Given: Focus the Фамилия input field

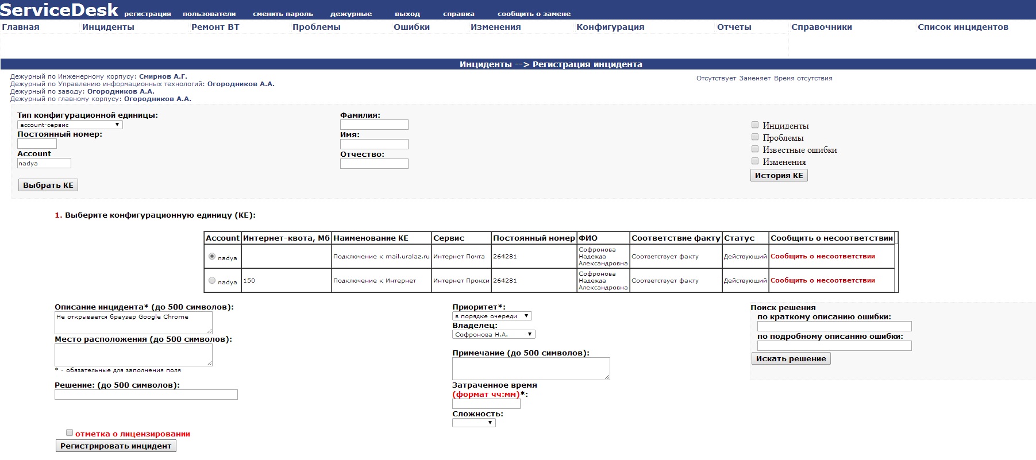Looking at the screenshot, I should tap(374, 125).
